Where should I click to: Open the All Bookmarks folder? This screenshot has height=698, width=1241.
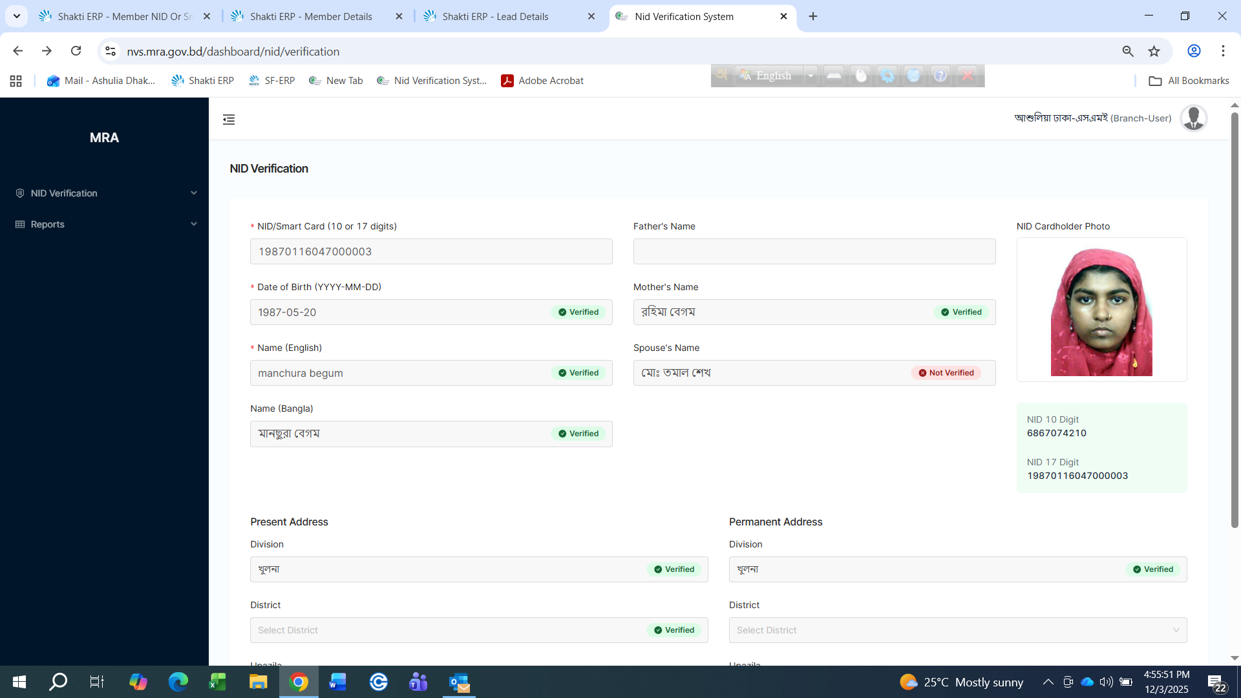[1189, 81]
